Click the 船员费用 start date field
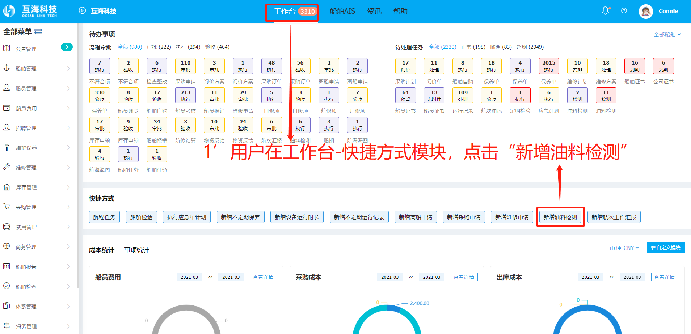 click(x=189, y=277)
